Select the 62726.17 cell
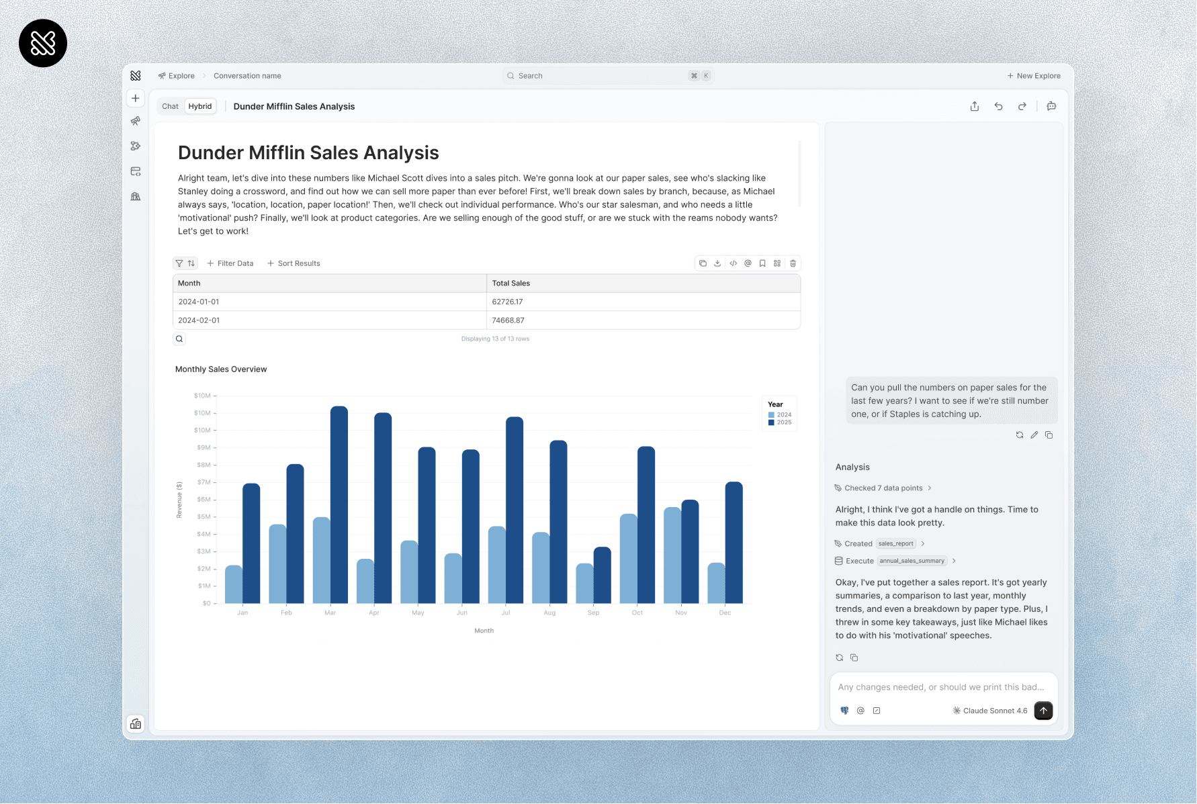Viewport: 1197px width, 804px height. [x=644, y=302]
